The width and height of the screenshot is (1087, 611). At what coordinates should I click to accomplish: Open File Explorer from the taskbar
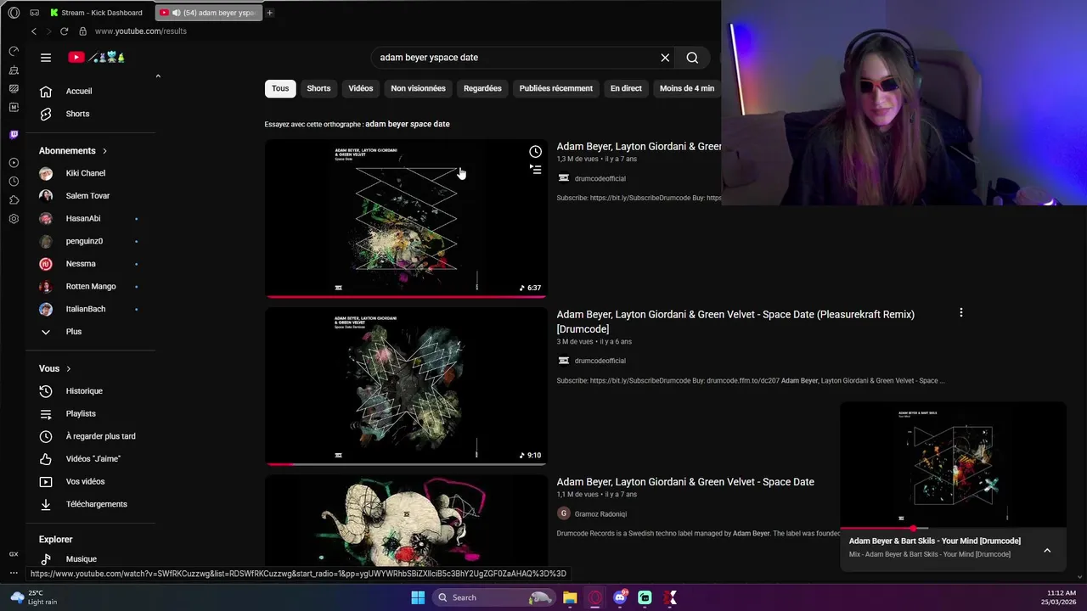click(570, 597)
